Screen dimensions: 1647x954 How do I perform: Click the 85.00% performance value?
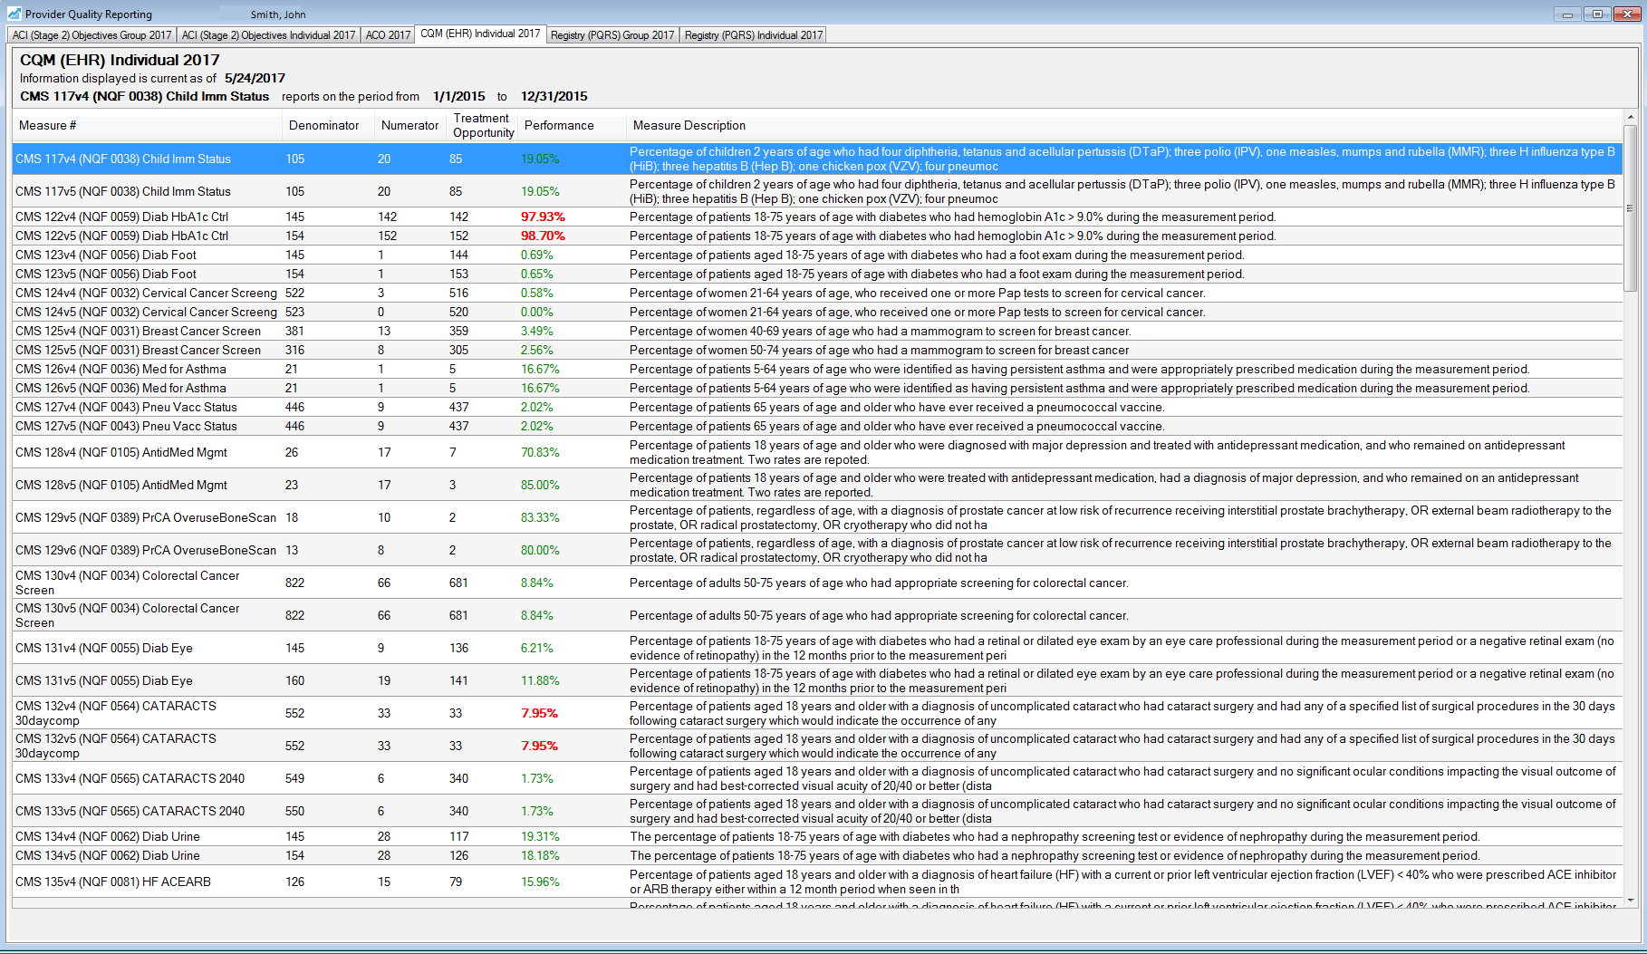(x=540, y=485)
